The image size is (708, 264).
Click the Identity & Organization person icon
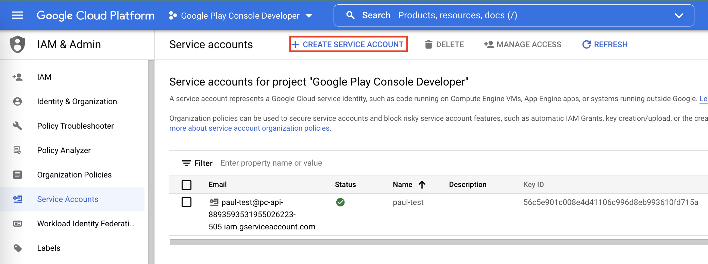pyautogui.click(x=17, y=101)
